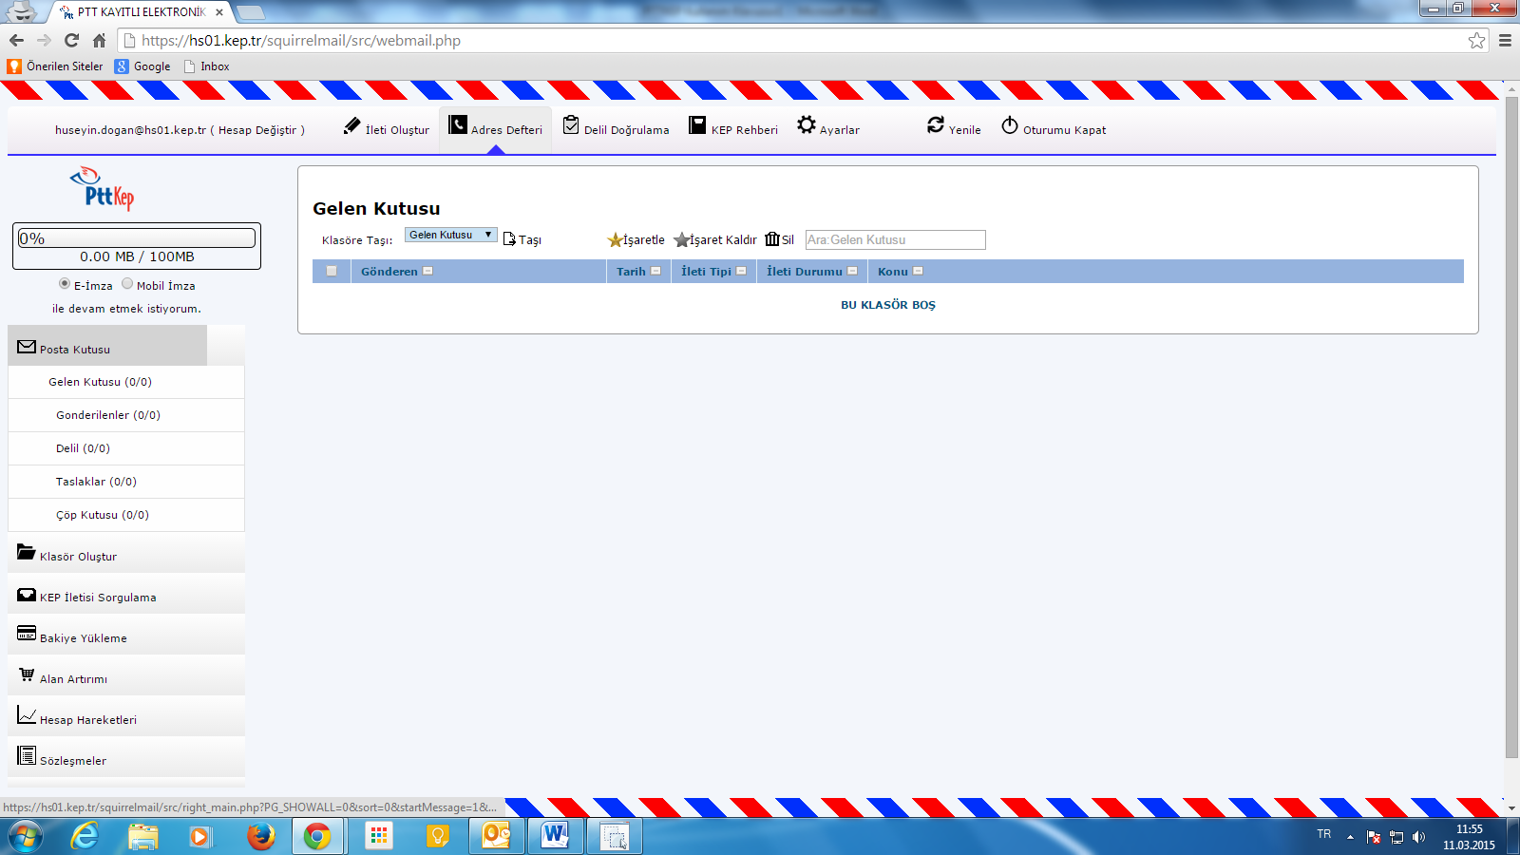Screen dimensions: 1520x855
Task: Click the Posta Kutusu envelope icon
Action: [x=27, y=347]
